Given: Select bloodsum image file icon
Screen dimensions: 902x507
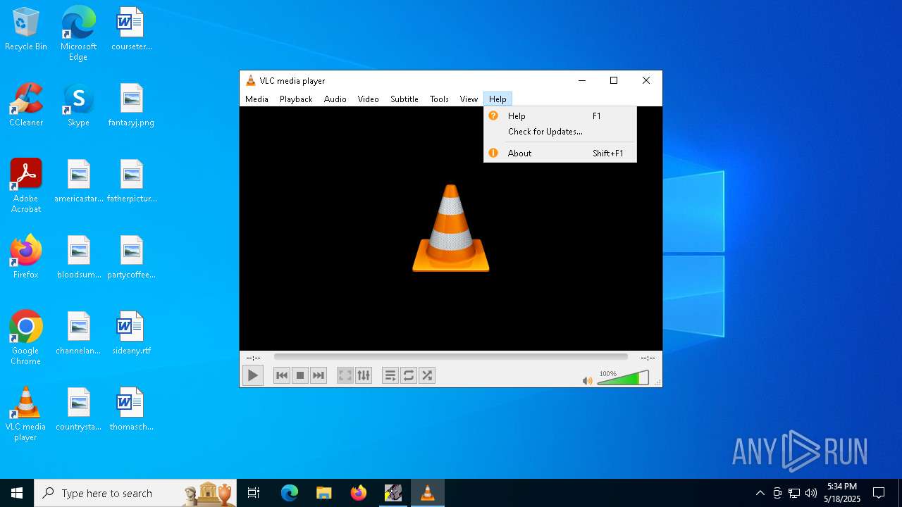Looking at the screenshot, I should pyautogui.click(x=78, y=257).
